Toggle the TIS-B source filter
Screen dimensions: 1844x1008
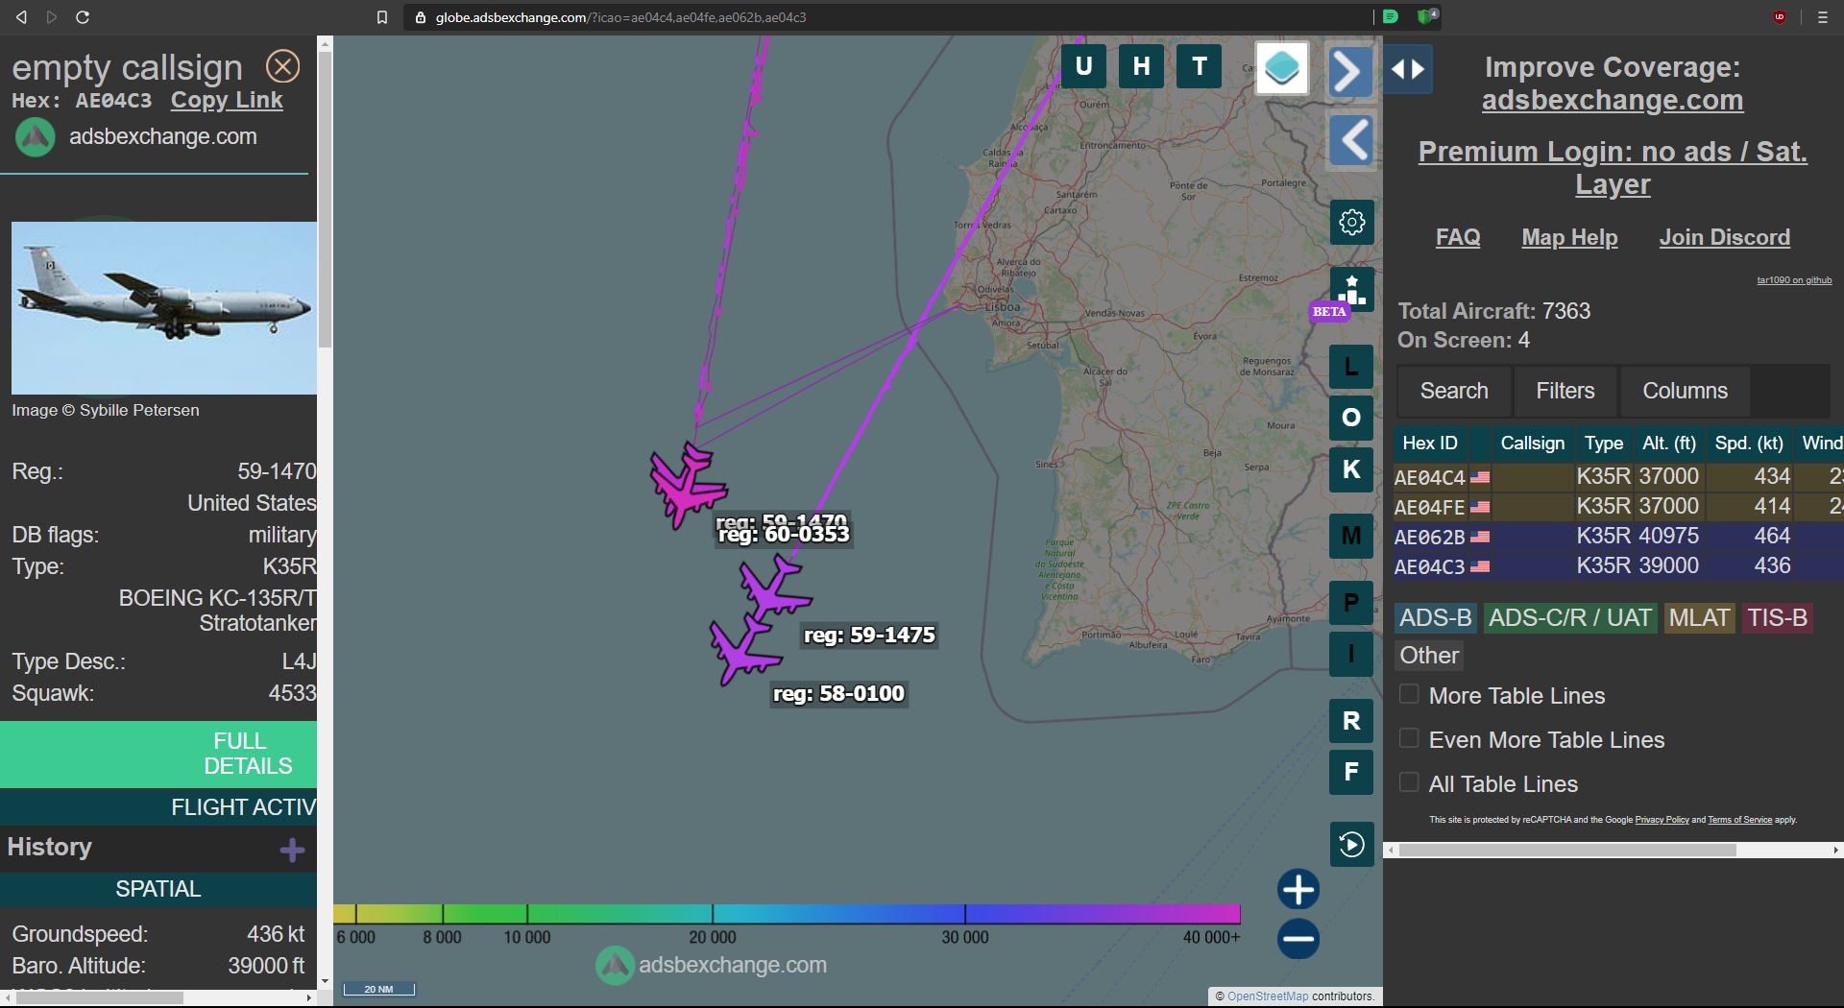[1777, 617]
